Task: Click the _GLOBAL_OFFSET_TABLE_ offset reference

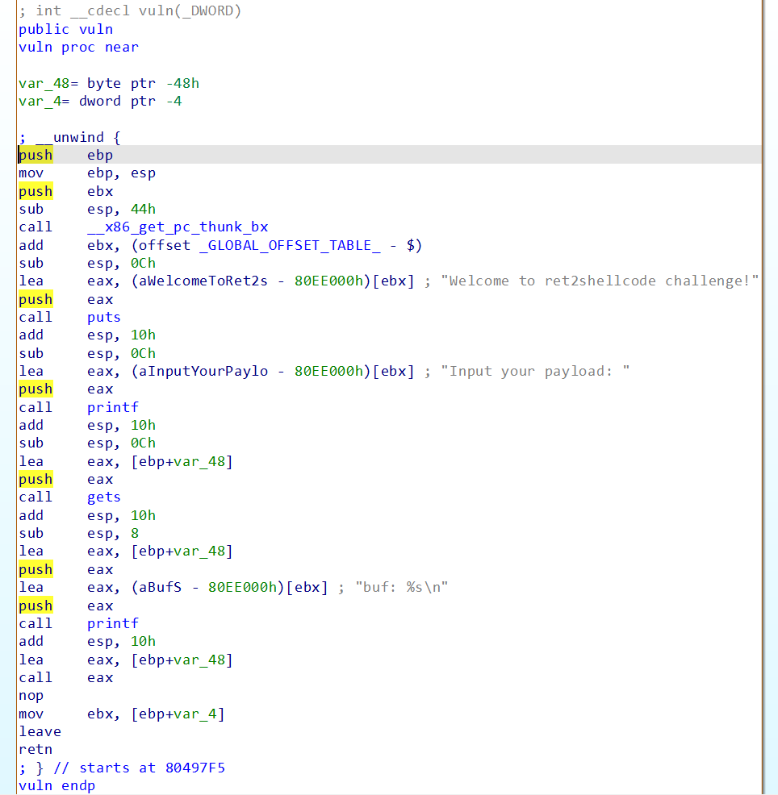Action: tap(289, 245)
